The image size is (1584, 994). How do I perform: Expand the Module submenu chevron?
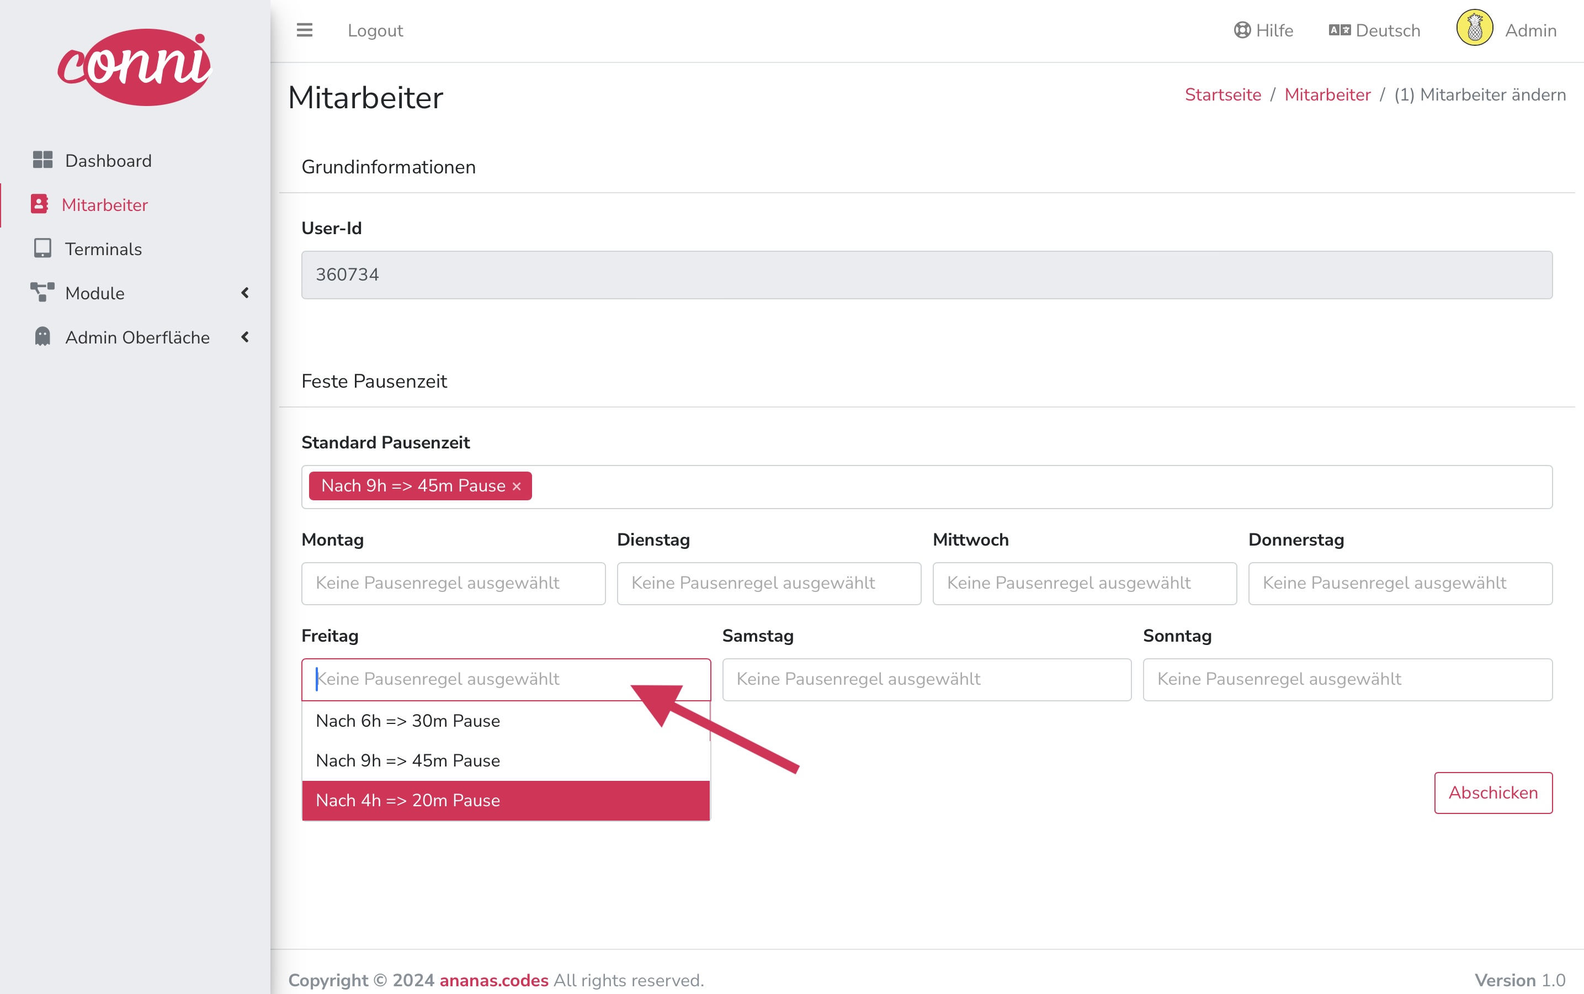pyautogui.click(x=245, y=293)
